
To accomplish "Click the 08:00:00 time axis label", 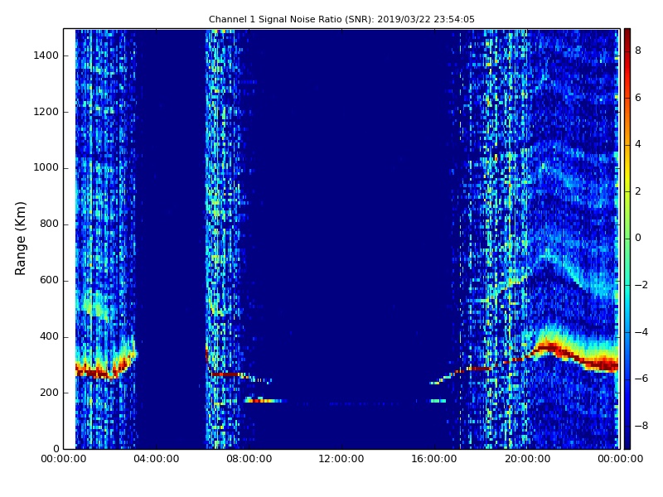I will click(249, 459).
